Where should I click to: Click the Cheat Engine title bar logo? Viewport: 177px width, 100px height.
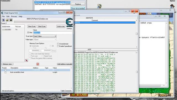click(x=2, y=13)
